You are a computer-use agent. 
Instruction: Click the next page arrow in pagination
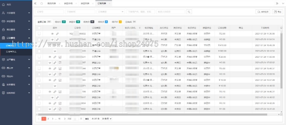65,119
